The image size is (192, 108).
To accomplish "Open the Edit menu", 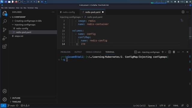I will (6, 8).
